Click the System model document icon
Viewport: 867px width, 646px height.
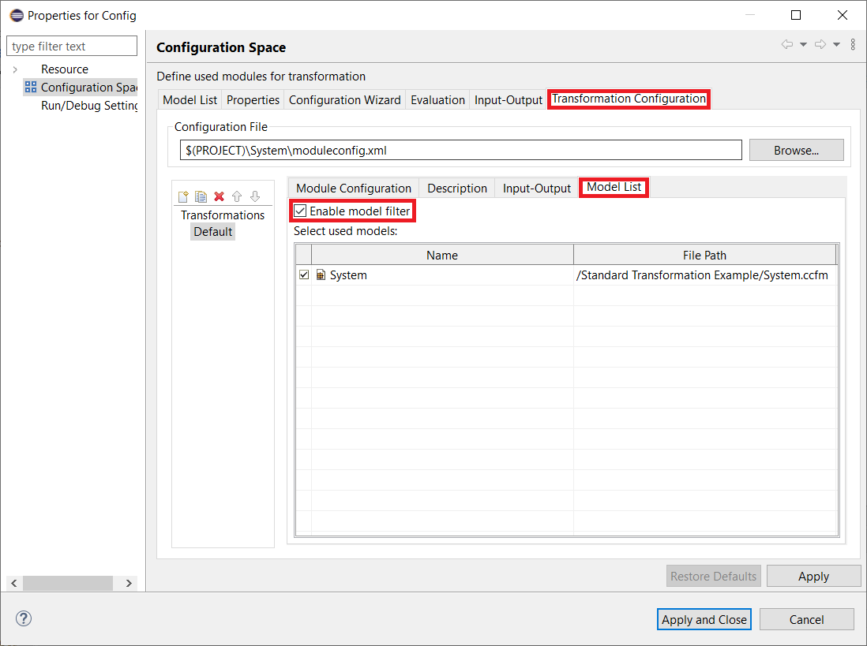pyautogui.click(x=321, y=274)
